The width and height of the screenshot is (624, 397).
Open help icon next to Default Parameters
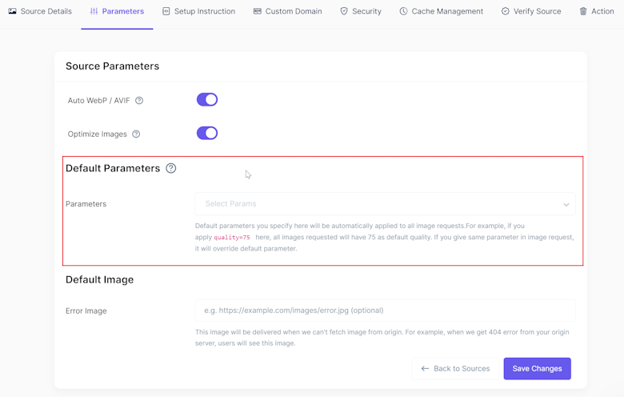tap(170, 168)
